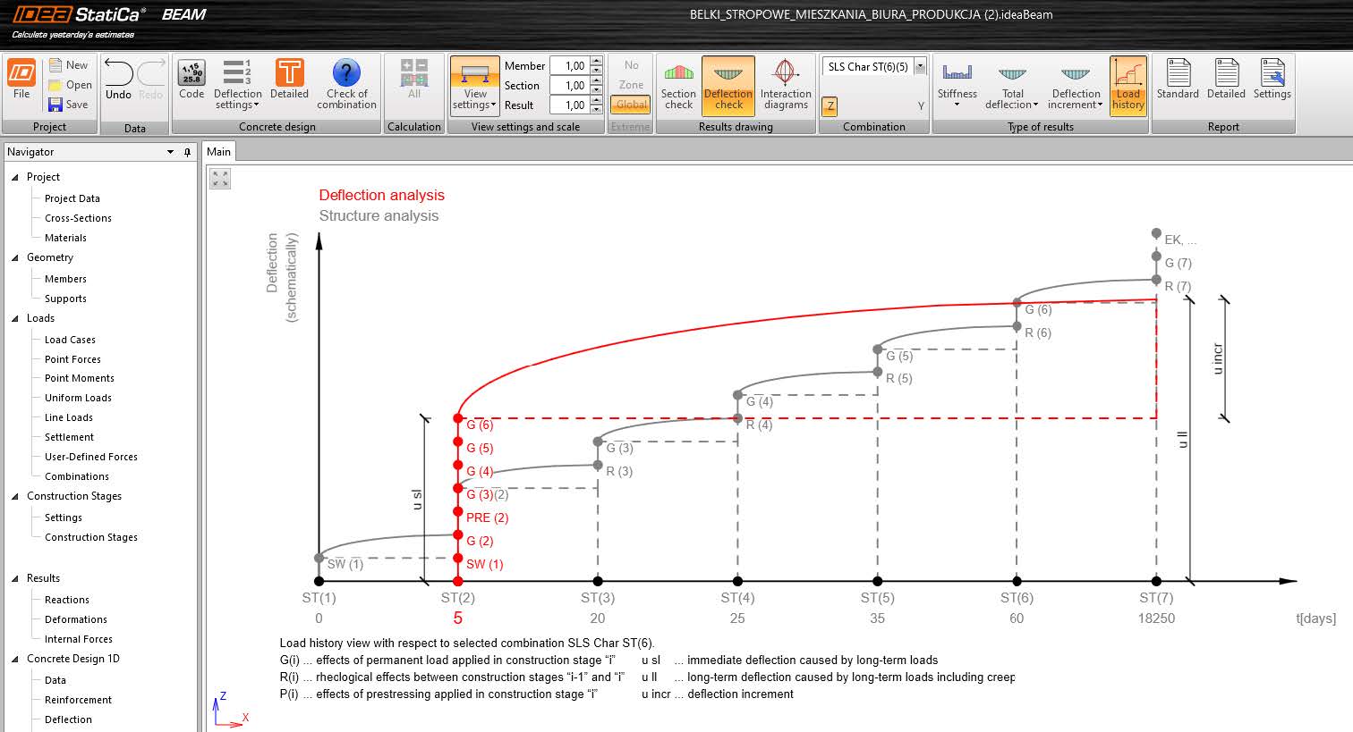Open the Detailed report icon

[x=1224, y=81]
